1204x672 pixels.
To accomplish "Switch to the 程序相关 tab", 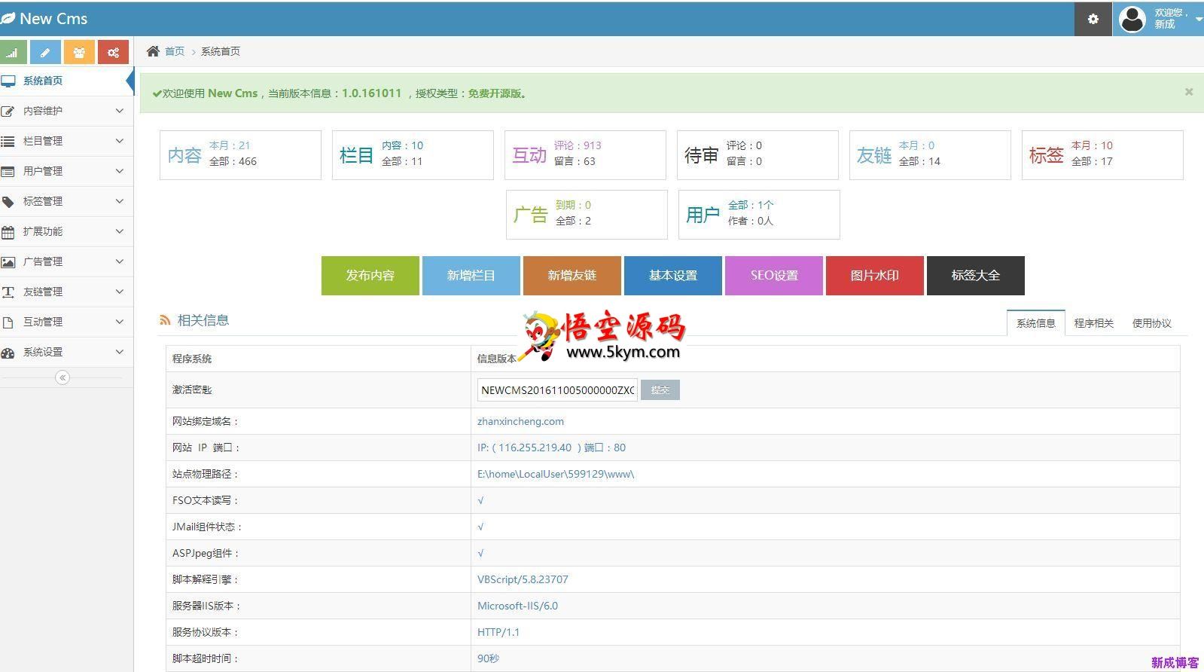I will tap(1093, 323).
